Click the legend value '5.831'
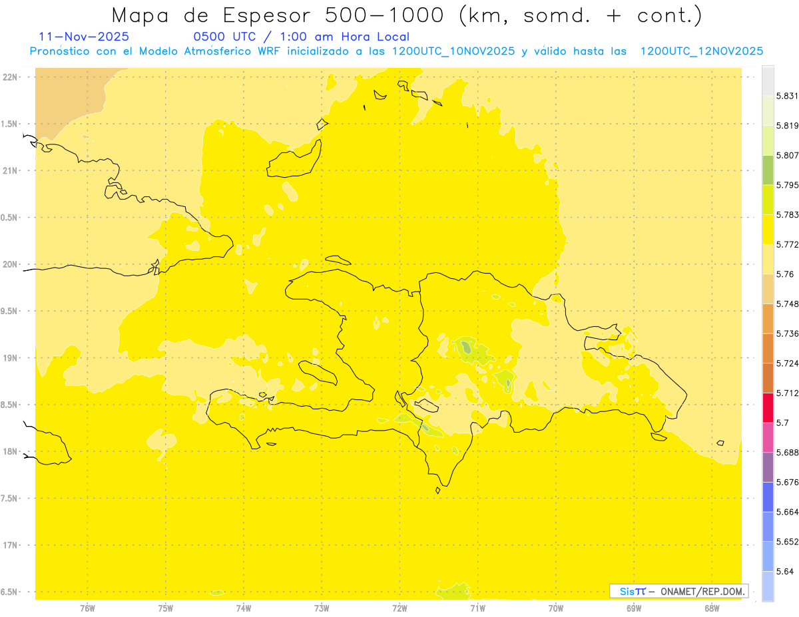 pyautogui.click(x=787, y=96)
